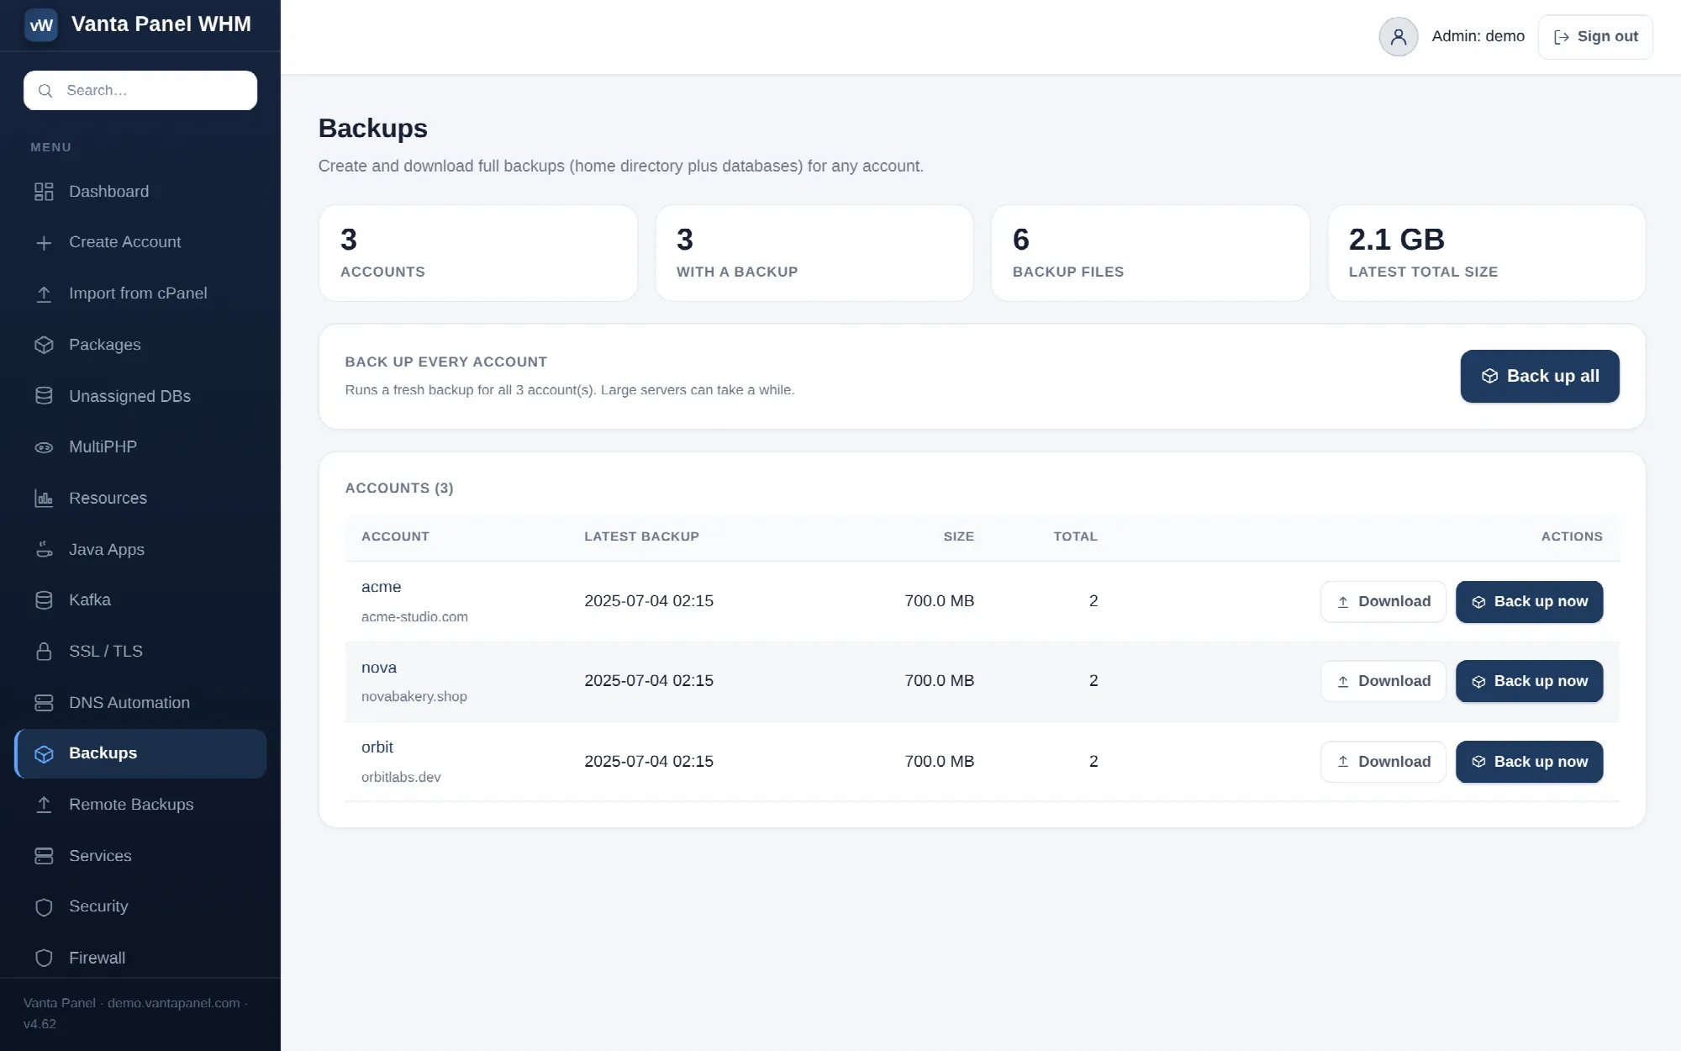Open SSL / TLS settings
Viewport: 1681px width, 1051px height.
140,651
